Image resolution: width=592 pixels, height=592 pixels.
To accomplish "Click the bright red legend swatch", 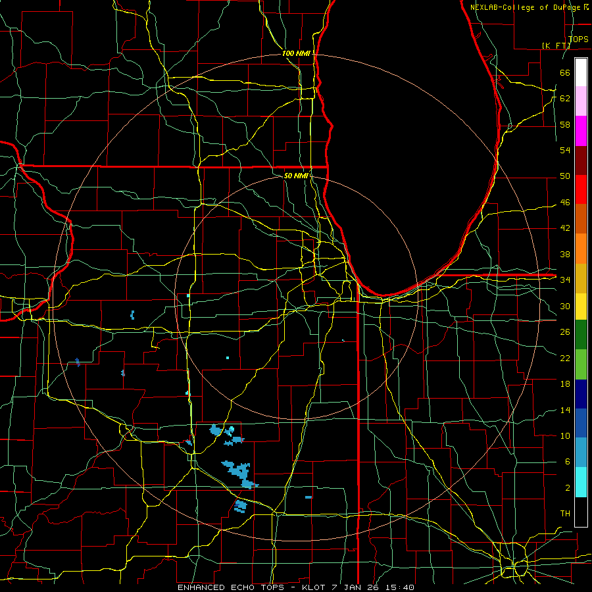I will 581,189.
